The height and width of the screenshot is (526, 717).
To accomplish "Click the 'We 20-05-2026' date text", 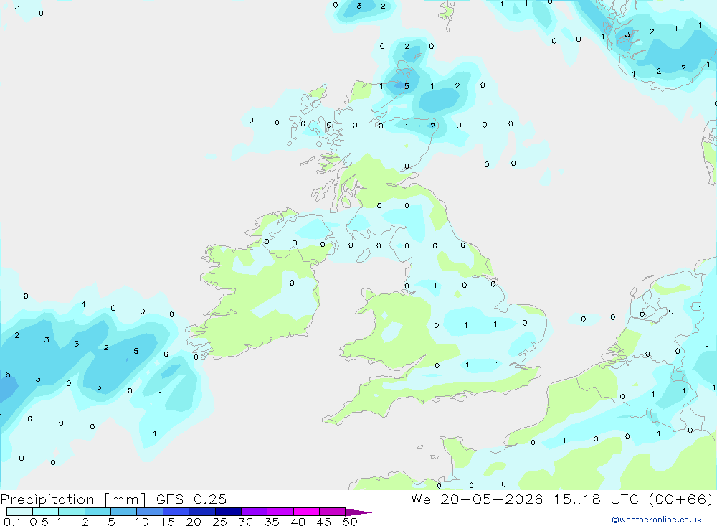I will pyautogui.click(x=477, y=499).
